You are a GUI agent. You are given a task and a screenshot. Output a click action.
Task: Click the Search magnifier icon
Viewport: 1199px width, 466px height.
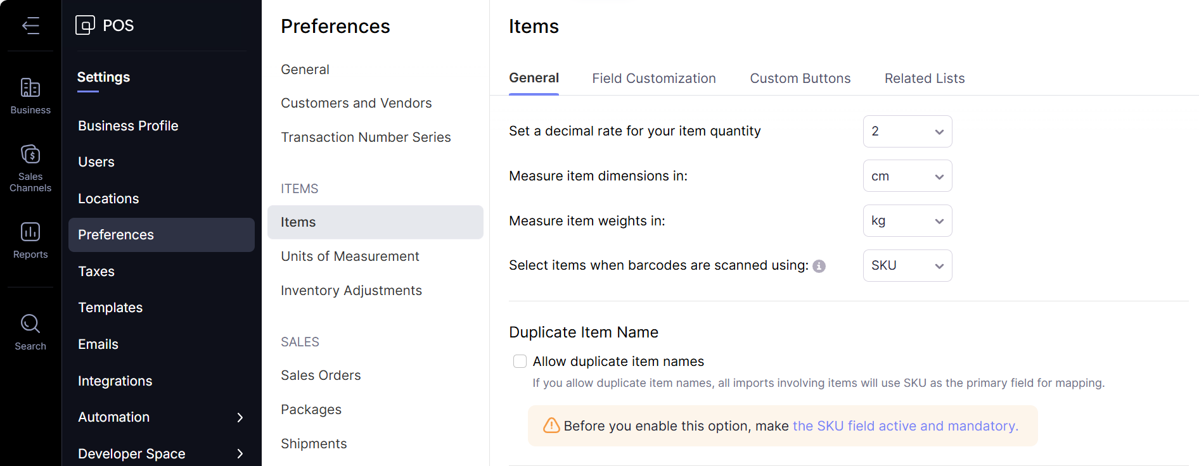point(30,324)
